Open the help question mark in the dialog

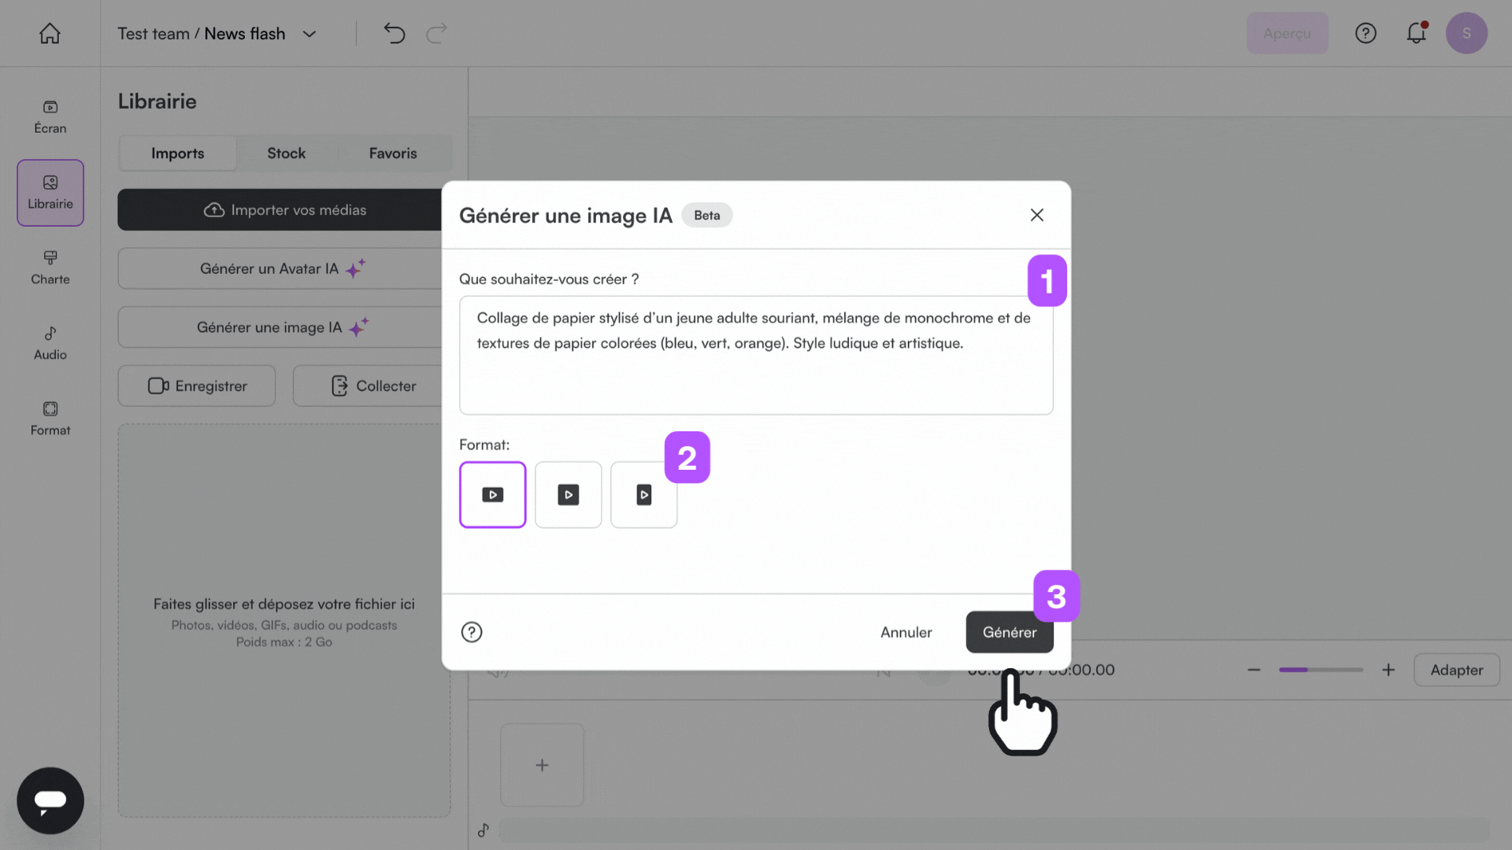pyautogui.click(x=471, y=632)
